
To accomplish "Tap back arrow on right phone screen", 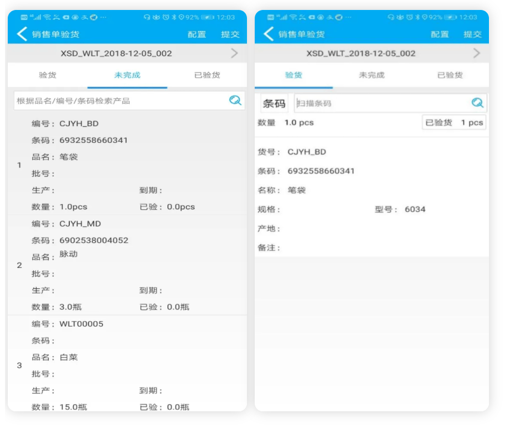I will tap(269, 34).
